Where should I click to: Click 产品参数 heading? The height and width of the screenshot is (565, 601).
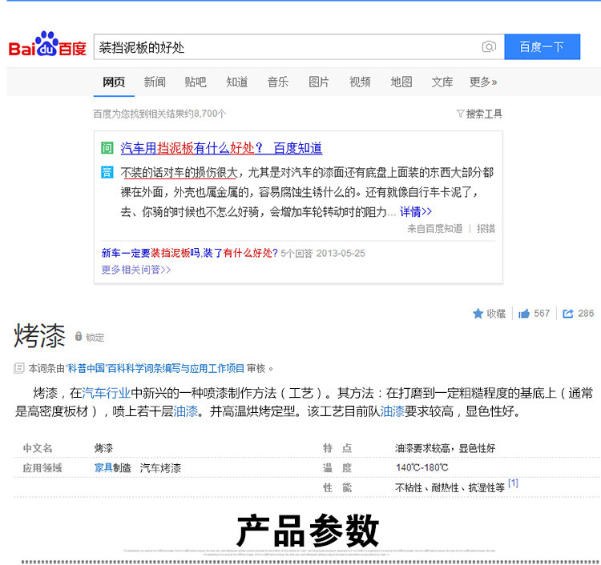308,531
